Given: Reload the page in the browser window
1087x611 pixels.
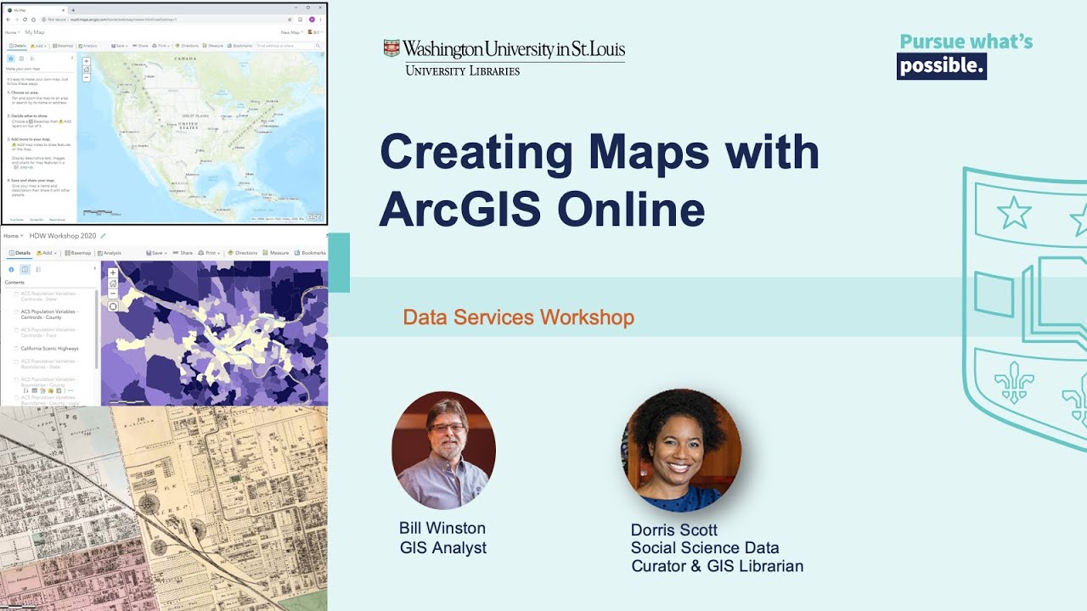Looking at the screenshot, I should (25, 20).
